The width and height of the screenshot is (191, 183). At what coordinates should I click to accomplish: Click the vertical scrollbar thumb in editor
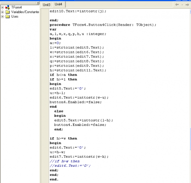pyautogui.click(x=191, y=139)
